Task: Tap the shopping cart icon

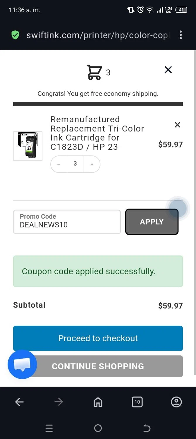Action: [x=94, y=72]
